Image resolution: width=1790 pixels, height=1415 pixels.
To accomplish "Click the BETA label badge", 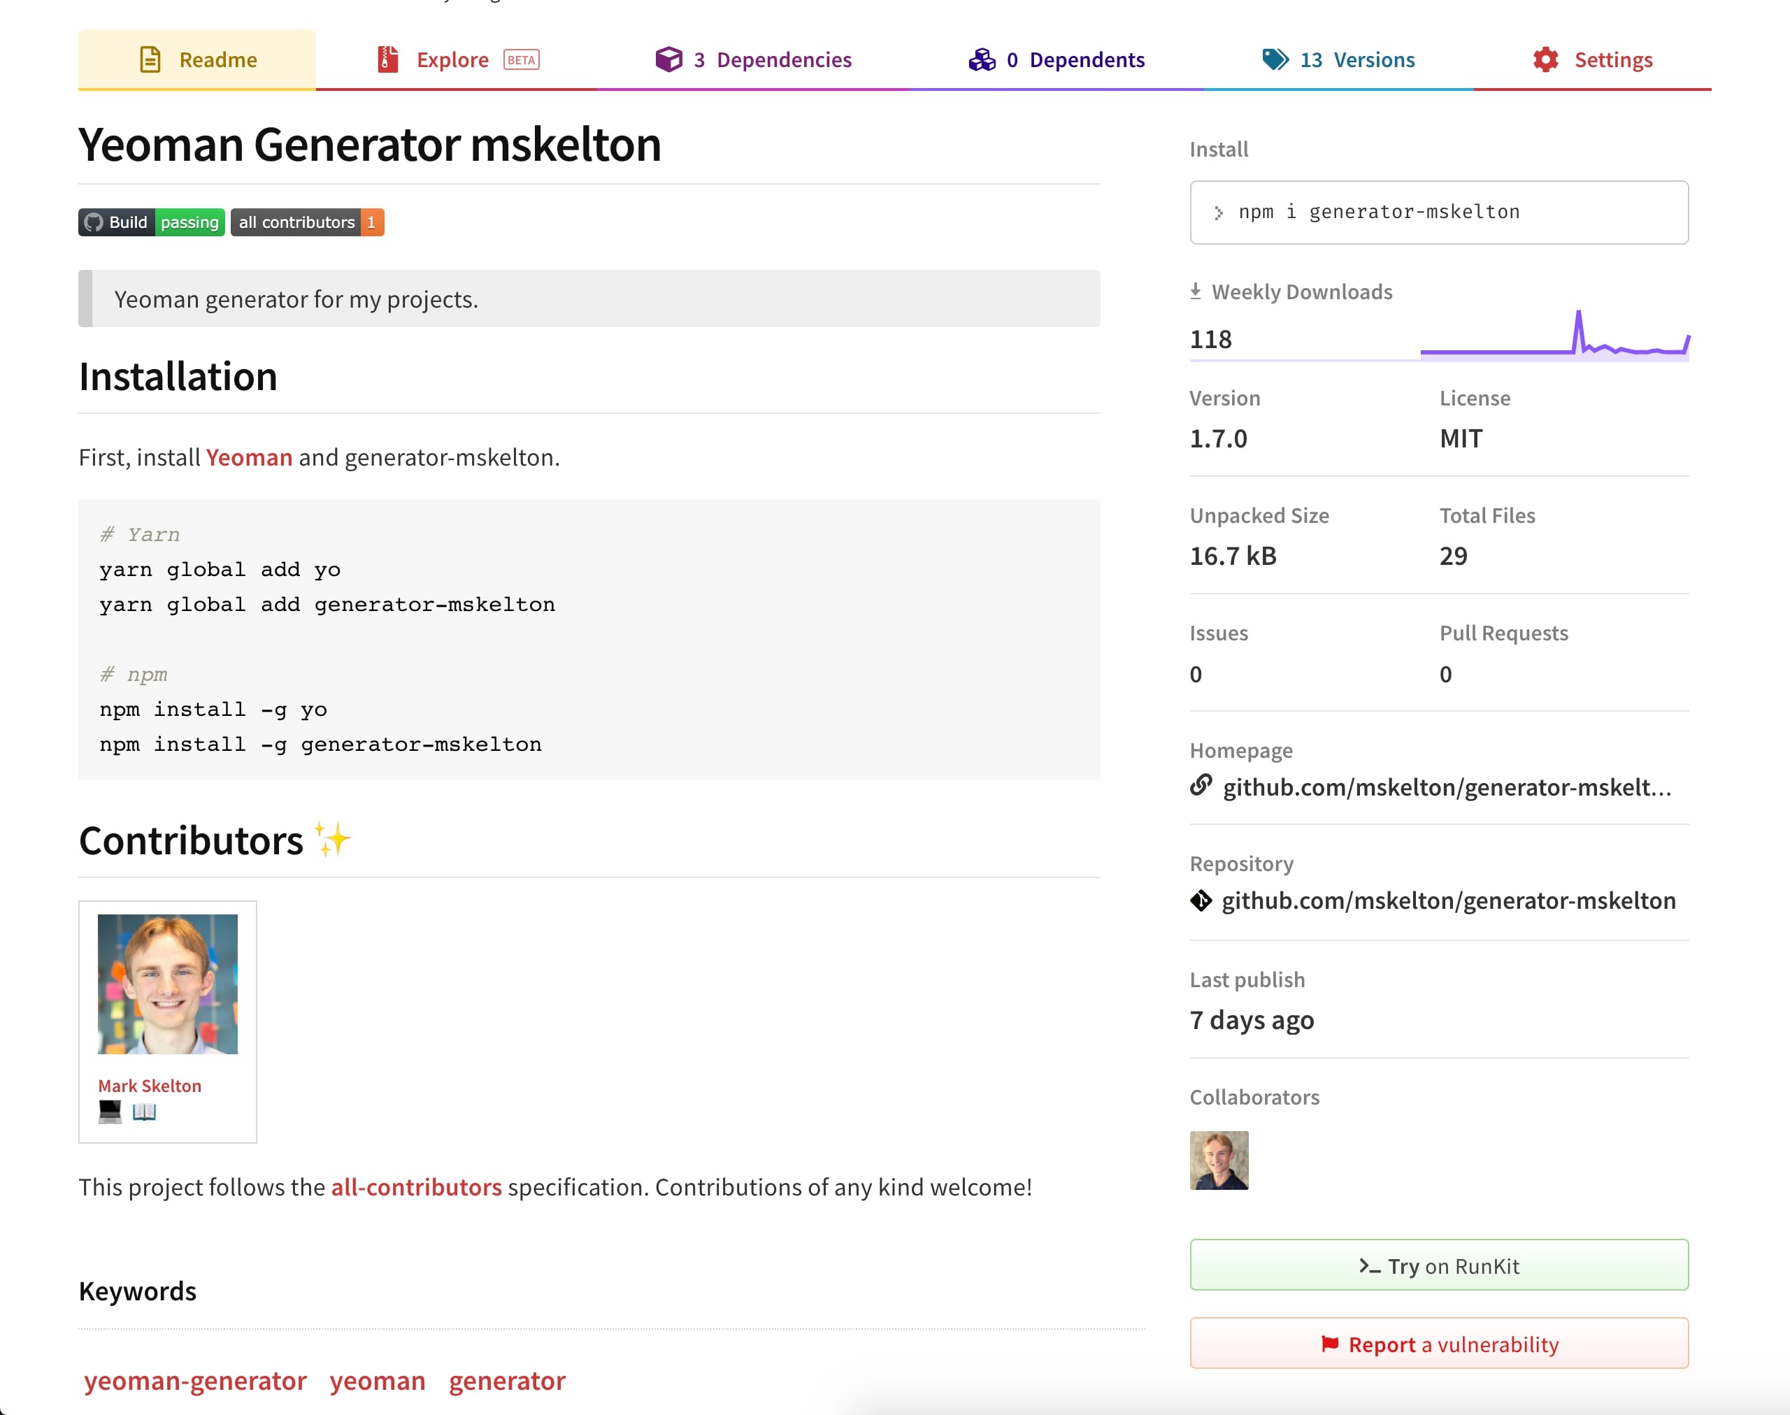I will click(521, 59).
